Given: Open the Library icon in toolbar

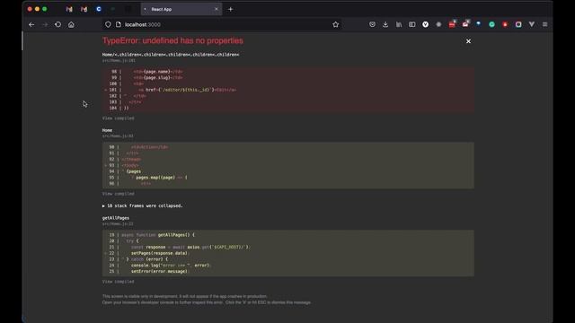Looking at the screenshot, I should click(399, 24).
